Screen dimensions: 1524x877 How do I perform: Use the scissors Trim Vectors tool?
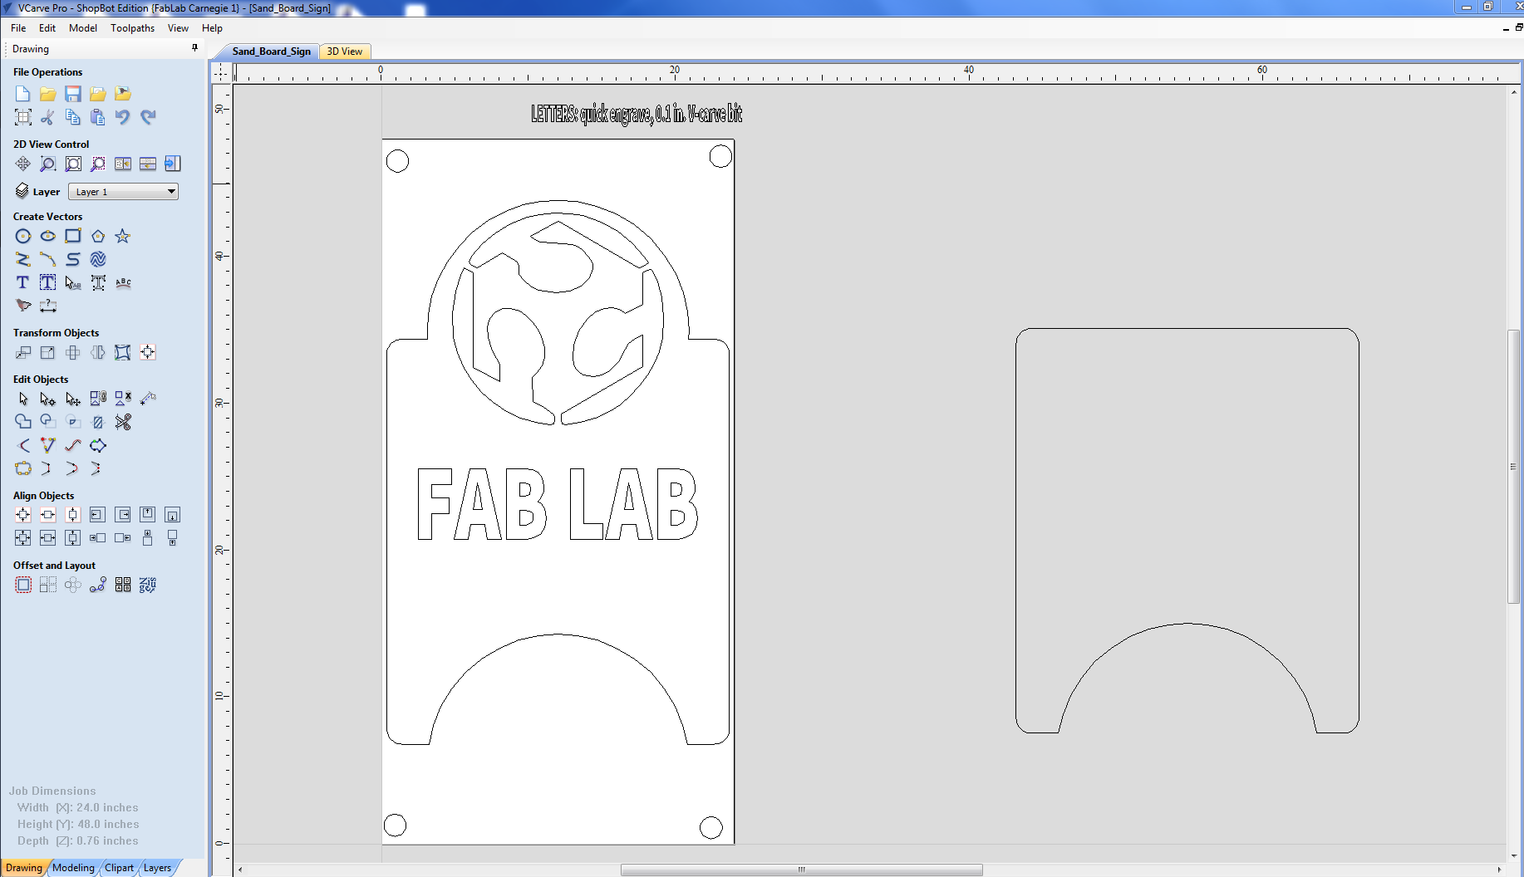coord(123,422)
